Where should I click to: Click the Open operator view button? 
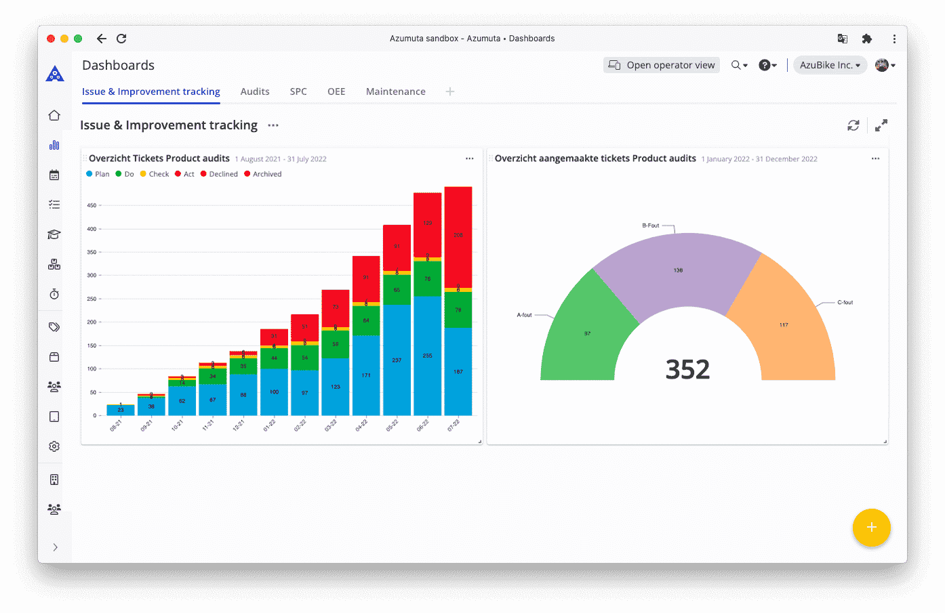[661, 64]
